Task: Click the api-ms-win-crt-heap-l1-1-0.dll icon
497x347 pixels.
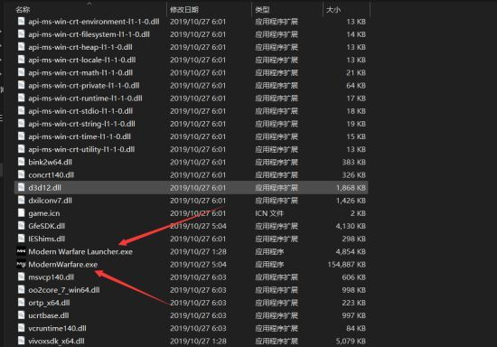Action: coord(22,47)
